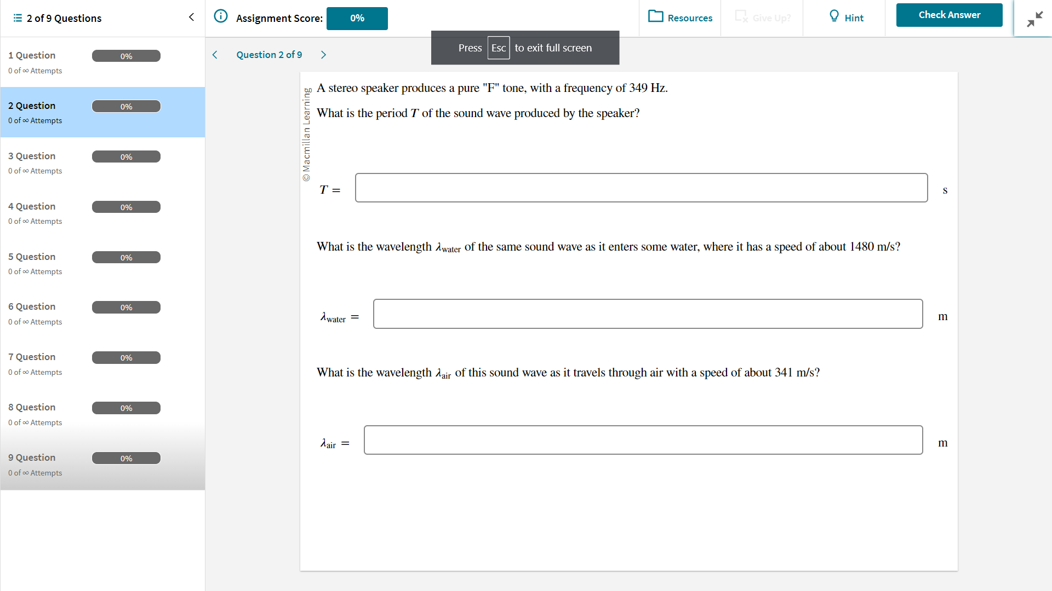Collapse the questions sidebar with the chevron
This screenshot has height=591, width=1052.
coord(191,17)
